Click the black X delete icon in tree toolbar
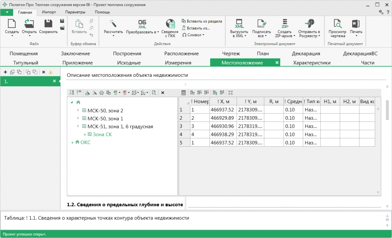Viewport: 392px width, 238px height. (x=163, y=93)
